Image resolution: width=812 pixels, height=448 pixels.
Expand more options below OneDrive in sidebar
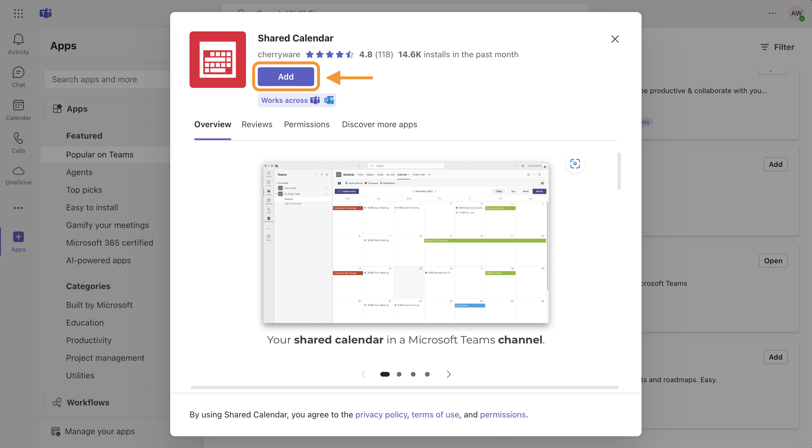[18, 208]
